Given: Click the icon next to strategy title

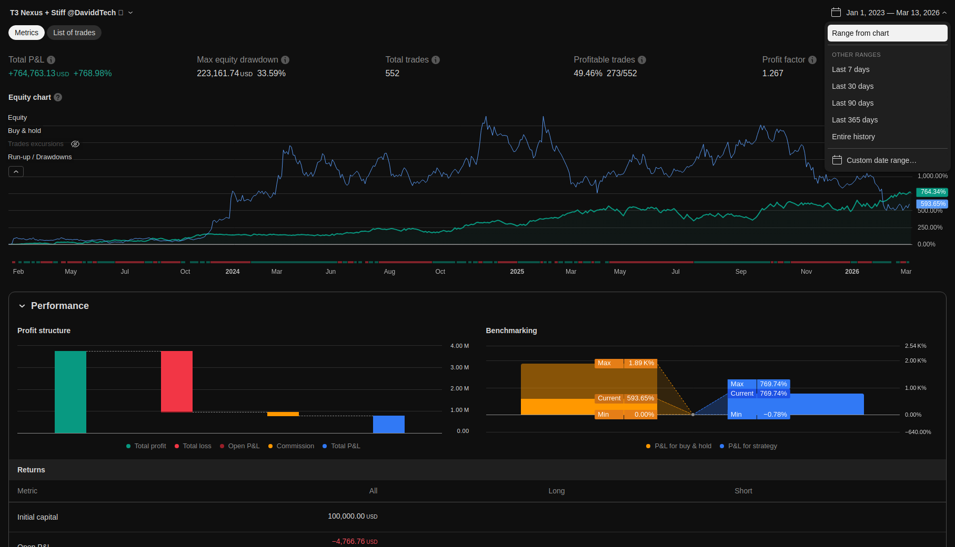Looking at the screenshot, I should (x=121, y=13).
